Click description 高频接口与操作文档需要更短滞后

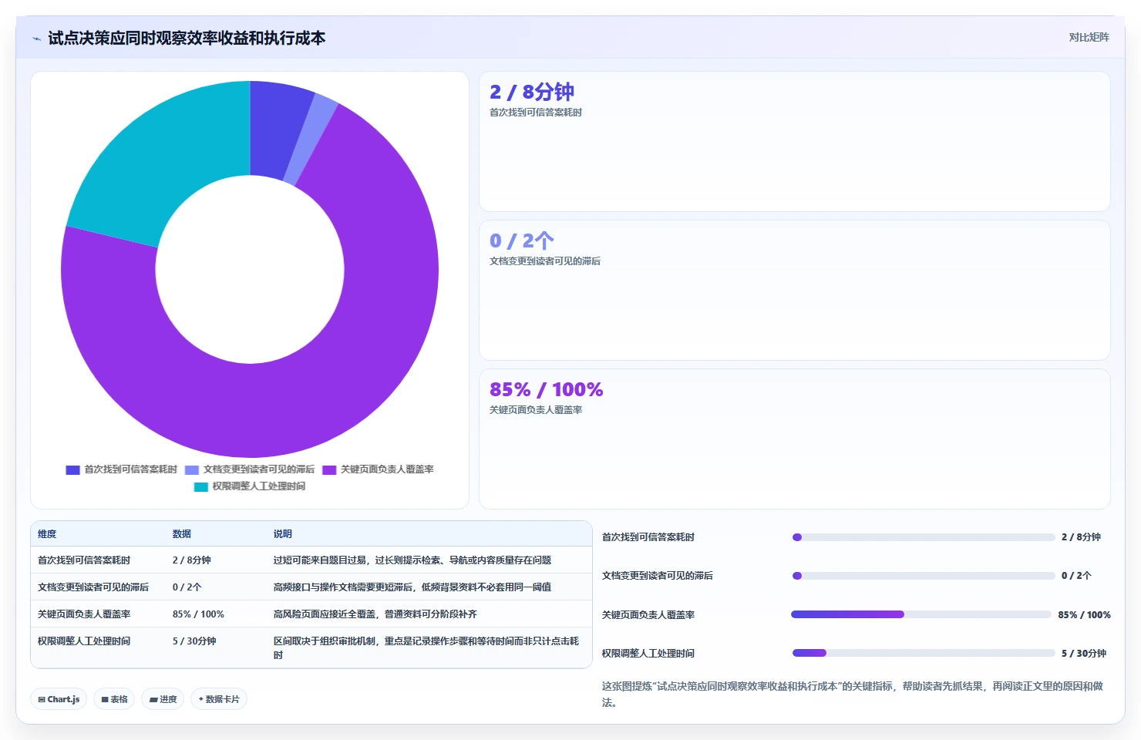(x=412, y=587)
